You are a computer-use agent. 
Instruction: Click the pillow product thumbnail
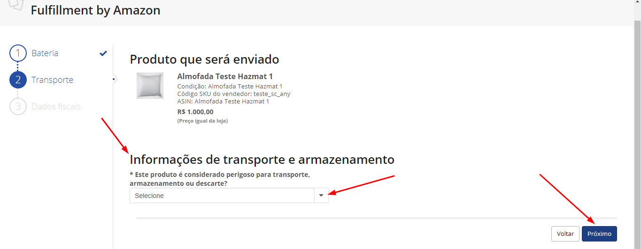(150, 85)
